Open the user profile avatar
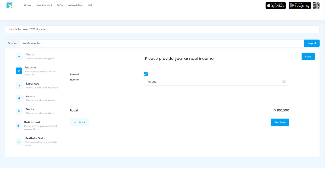325x169 pixels. (x=316, y=5)
